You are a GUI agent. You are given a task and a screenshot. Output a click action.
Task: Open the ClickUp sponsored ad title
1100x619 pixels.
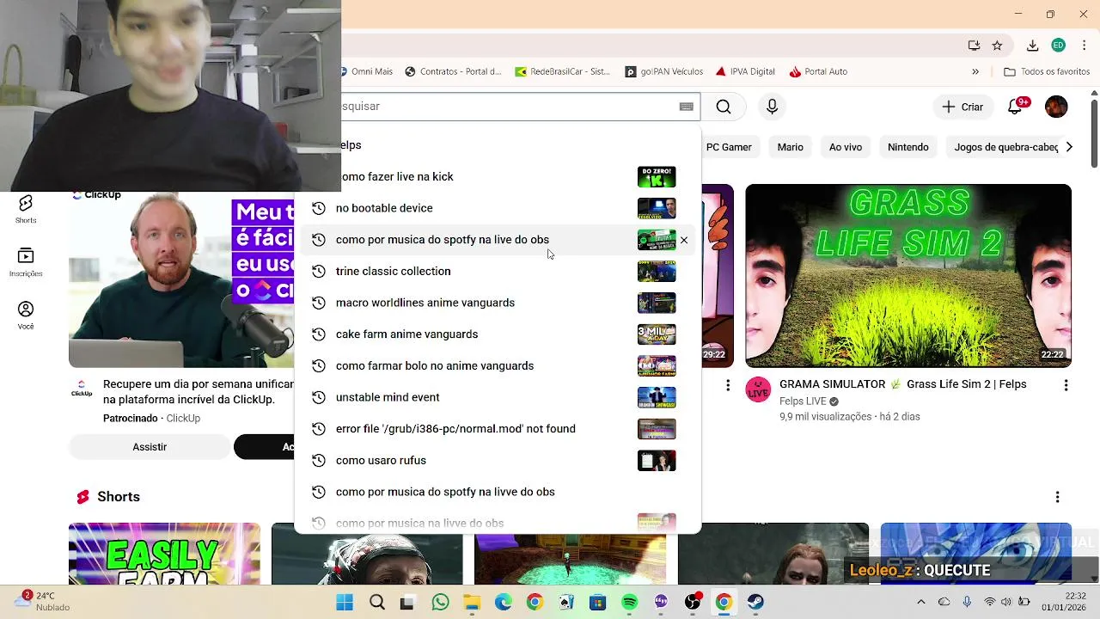[199, 392]
